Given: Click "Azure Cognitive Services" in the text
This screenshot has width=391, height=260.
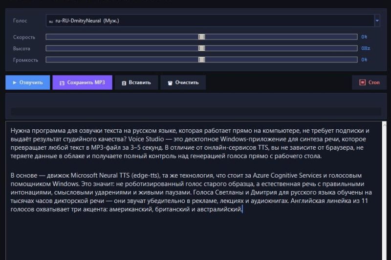Looking at the screenshot, I should pyautogui.click(x=287, y=176).
